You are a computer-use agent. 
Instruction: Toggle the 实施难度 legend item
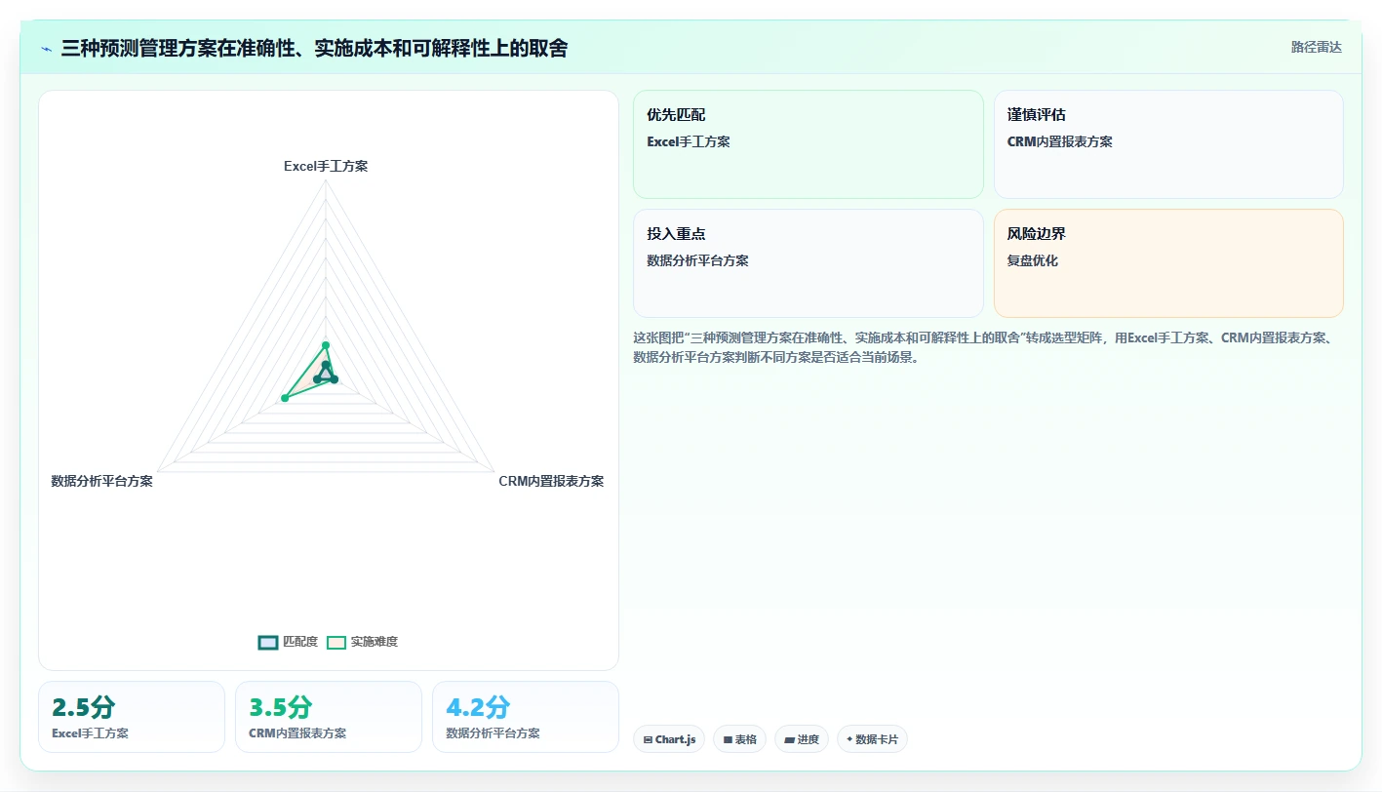pyautogui.click(x=362, y=642)
